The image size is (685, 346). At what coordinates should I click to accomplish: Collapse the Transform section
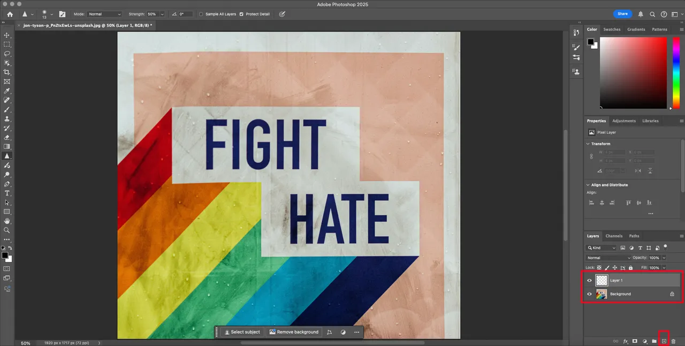click(588, 144)
